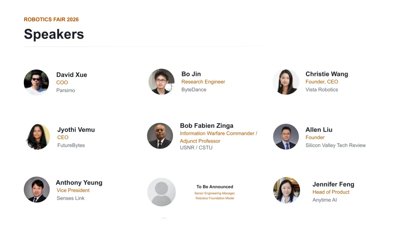Select the Information Warfare Commander title

tap(217, 134)
